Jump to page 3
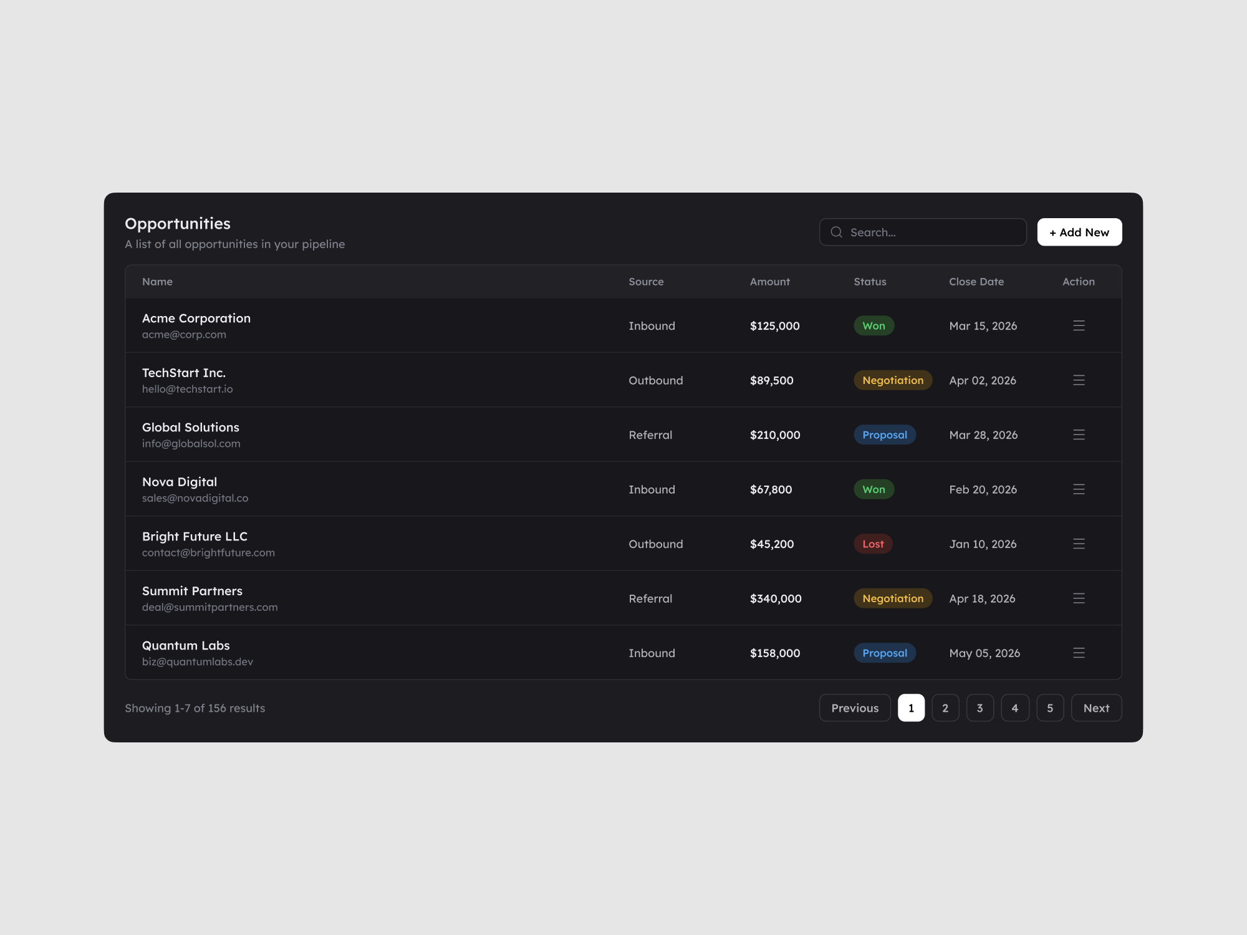Image resolution: width=1247 pixels, height=935 pixels. (x=980, y=707)
